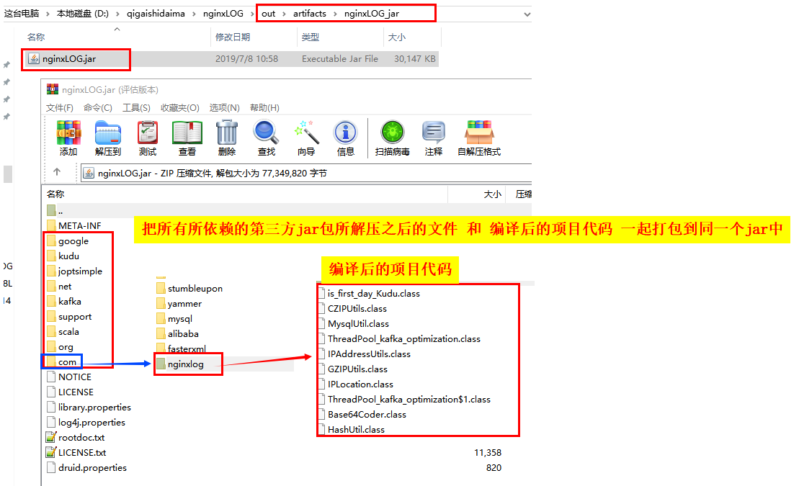The width and height of the screenshot is (799, 486).
Task: Select the net folder
Action: click(59, 287)
